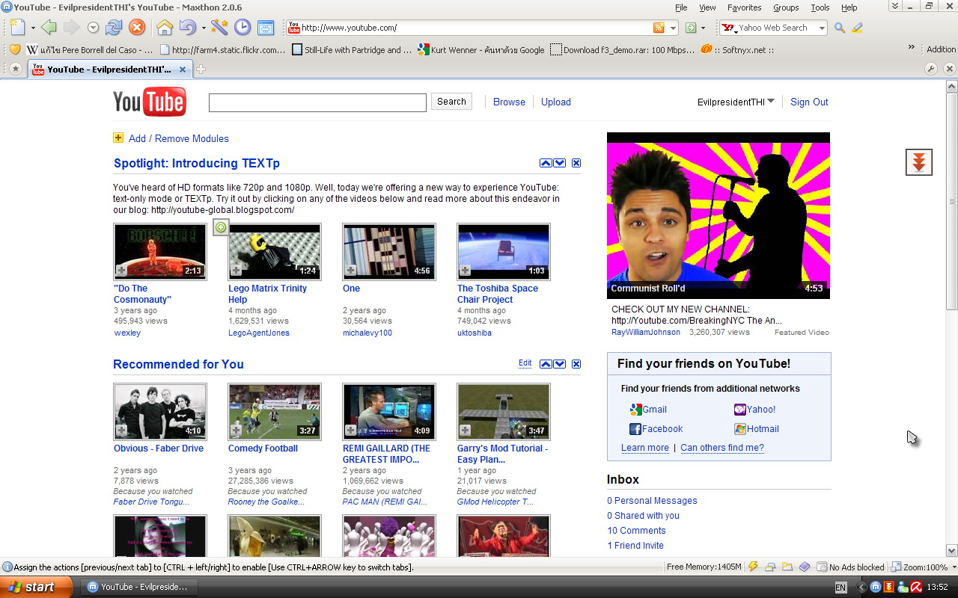This screenshot has width=958, height=598.
Task: Click the purple diamond status bar icon
Action: coord(805,567)
